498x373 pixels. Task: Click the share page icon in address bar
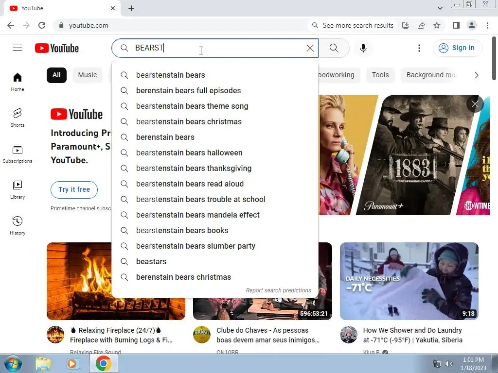[x=421, y=25]
